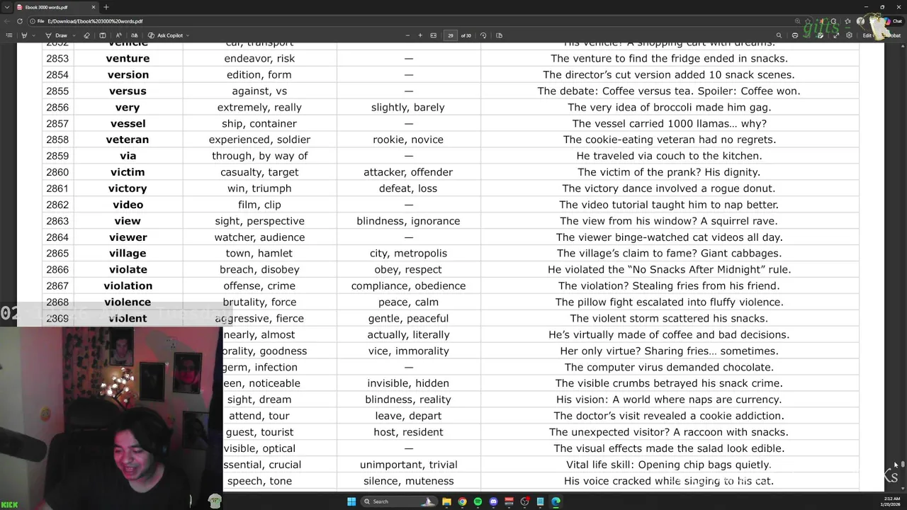Add this page to favorites star

[x=808, y=21]
